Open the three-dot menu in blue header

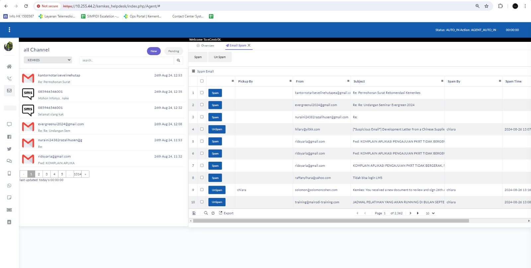(9, 30)
